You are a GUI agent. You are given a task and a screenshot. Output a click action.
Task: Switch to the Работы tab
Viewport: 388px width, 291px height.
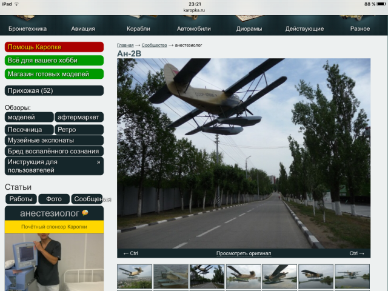point(21,199)
